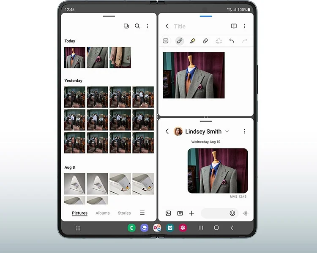Switch to keyboard text input mode
Viewport: 317px width, 253px height.
pyautogui.click(x=166, y=41)
